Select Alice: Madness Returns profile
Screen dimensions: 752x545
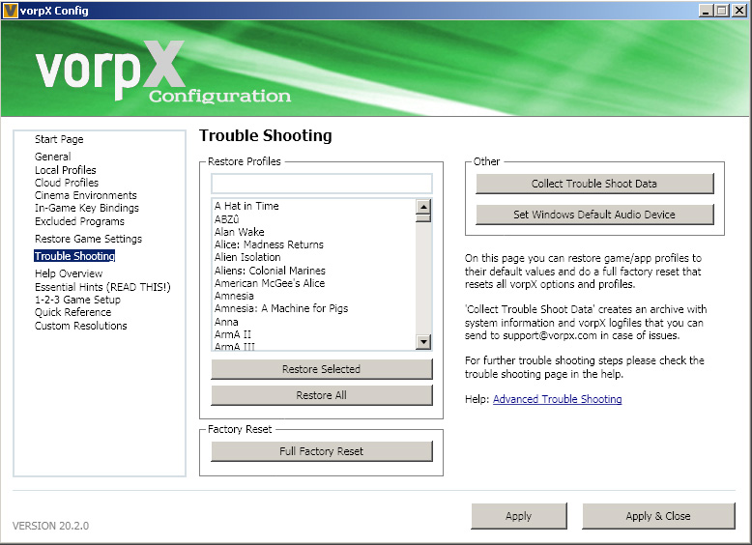(269, 244)
